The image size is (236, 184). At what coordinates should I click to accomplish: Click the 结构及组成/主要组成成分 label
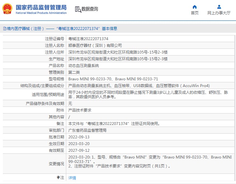(42, 86)
